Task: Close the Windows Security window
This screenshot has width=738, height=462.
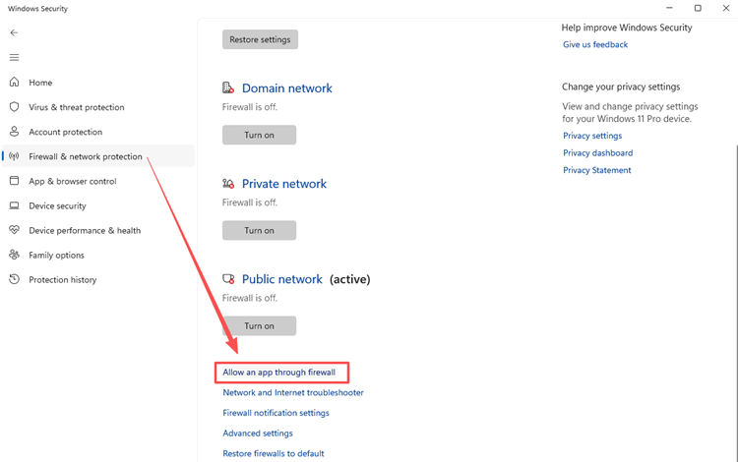Action: 726,8
